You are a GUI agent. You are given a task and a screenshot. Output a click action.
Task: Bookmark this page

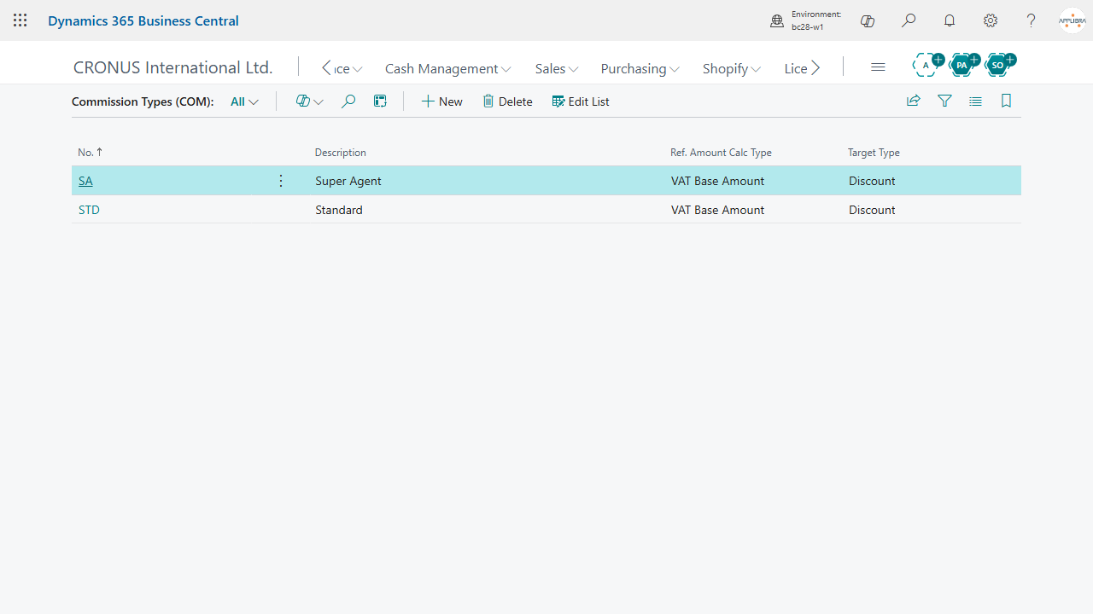[1006, 101]
